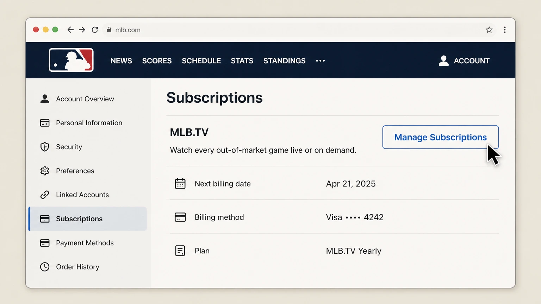Close window with red traffic light
The image size is (541, 304).
(x=36, y=30)
